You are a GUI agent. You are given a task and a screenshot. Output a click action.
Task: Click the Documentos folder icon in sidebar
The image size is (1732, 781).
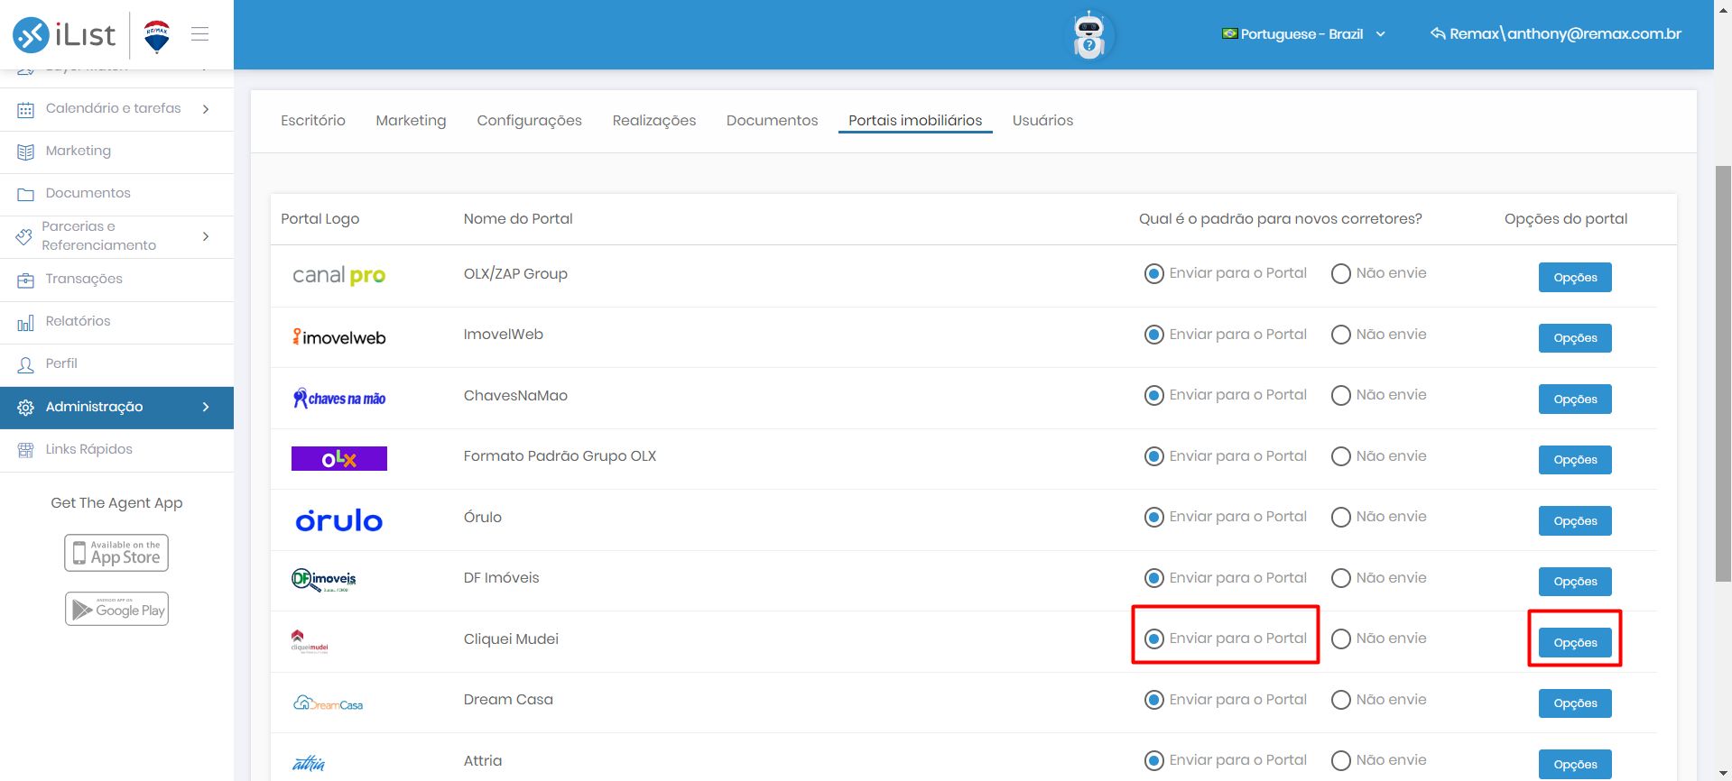point(25,194)
